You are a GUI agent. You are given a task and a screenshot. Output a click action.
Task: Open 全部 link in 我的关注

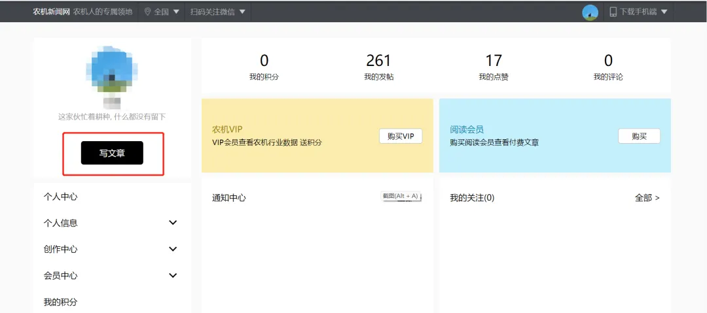click(x=647, y=197)
